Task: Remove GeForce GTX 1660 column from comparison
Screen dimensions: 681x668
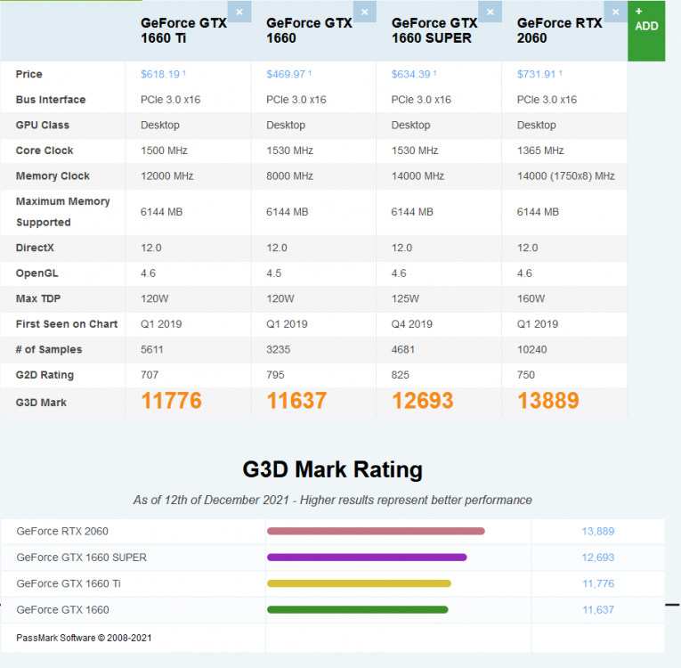Action: click(x=364, y=12)
